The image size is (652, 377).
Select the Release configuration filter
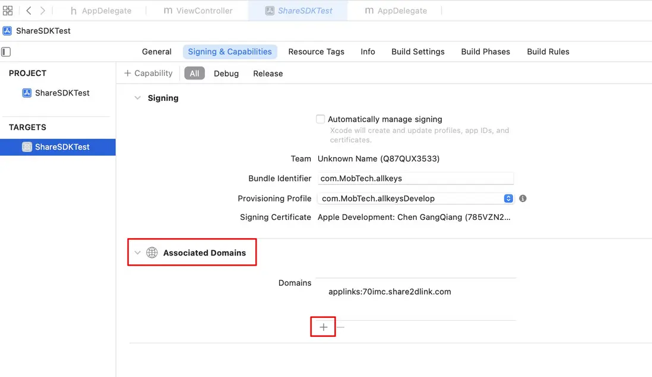pos(268,74)
